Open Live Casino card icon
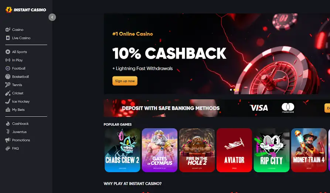 click(x=8, y=38)
